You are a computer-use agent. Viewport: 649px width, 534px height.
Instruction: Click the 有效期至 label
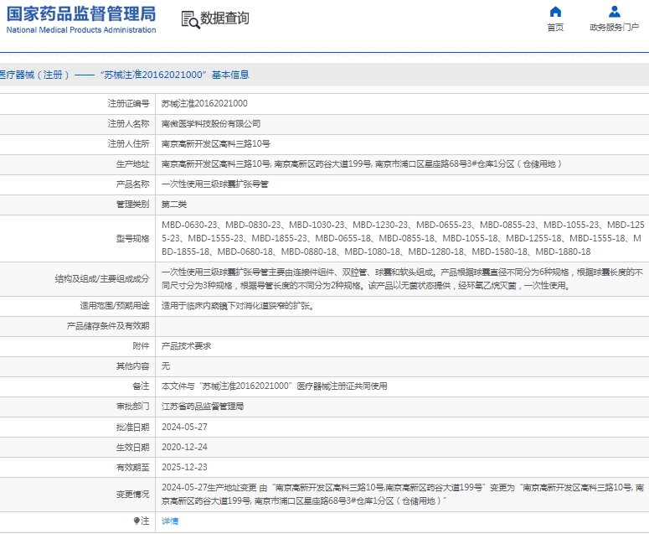[x=132, y=467]
